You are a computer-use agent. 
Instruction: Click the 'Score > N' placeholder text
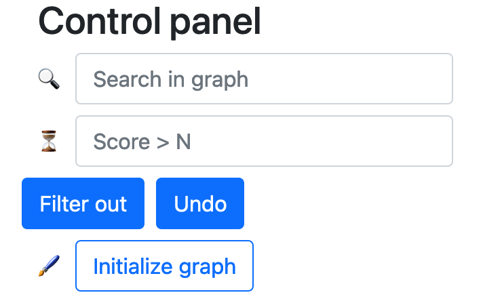click(x=142, y=142)
